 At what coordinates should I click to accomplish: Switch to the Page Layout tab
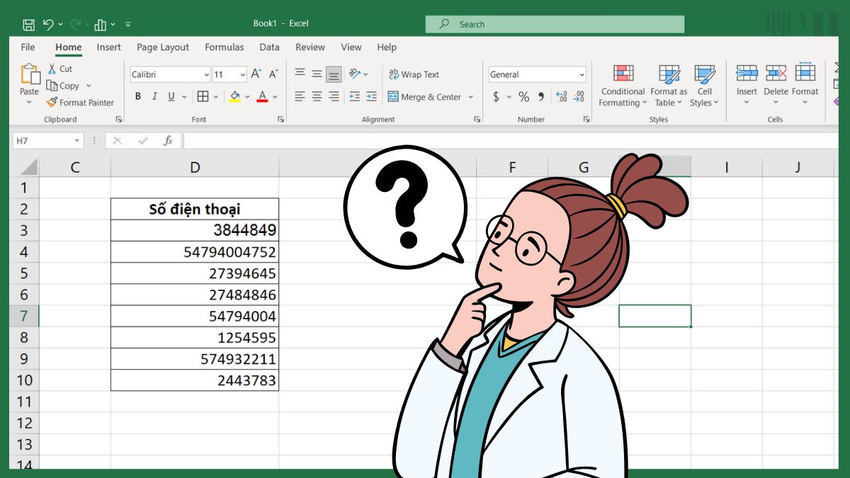coord(163,47)
